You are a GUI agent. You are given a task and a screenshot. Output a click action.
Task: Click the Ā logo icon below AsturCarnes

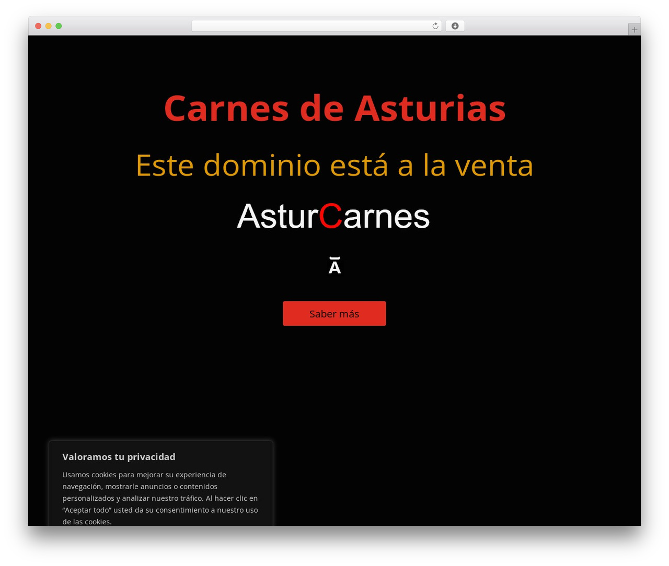click(x=334, y=266)
